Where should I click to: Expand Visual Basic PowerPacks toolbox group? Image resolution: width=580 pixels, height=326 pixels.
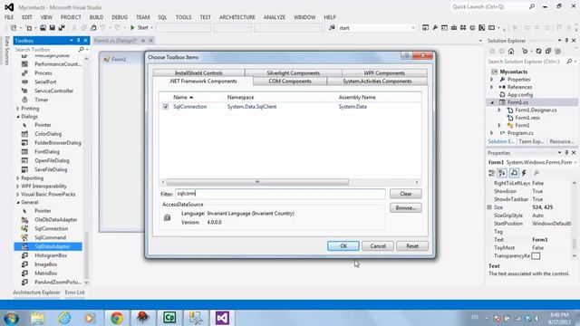pyautogui.click(x=18, y=194)
